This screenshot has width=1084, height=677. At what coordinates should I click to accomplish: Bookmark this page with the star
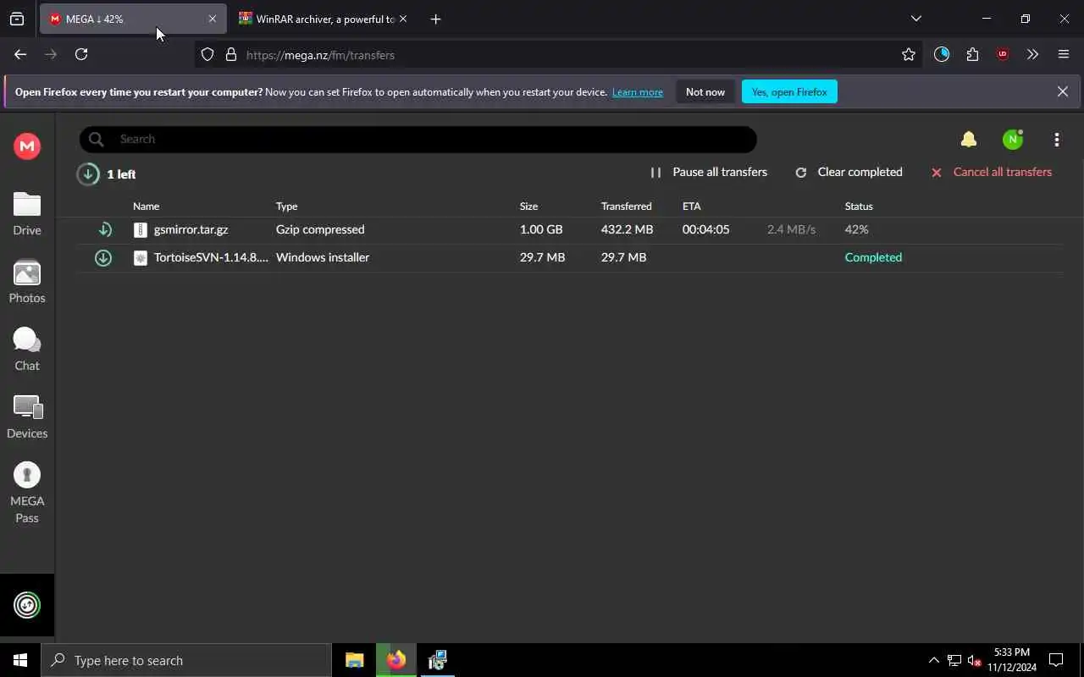pyautogui.click(x=909, y=55)
